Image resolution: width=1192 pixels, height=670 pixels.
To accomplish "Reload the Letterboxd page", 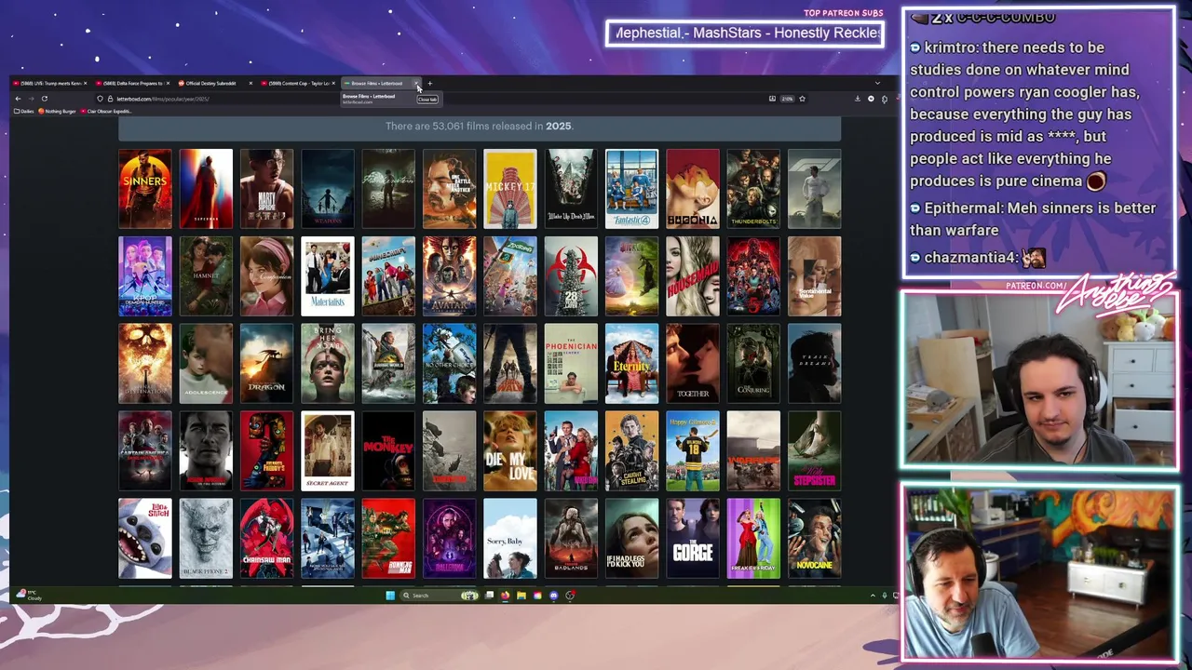I will pos(44,99).
